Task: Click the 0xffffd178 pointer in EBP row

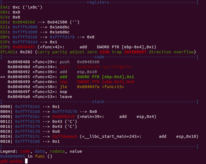Action: tap(62, 37)
